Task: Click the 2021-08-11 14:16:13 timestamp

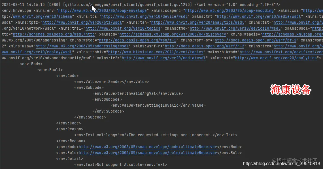Action: click(x=23, y=5)
